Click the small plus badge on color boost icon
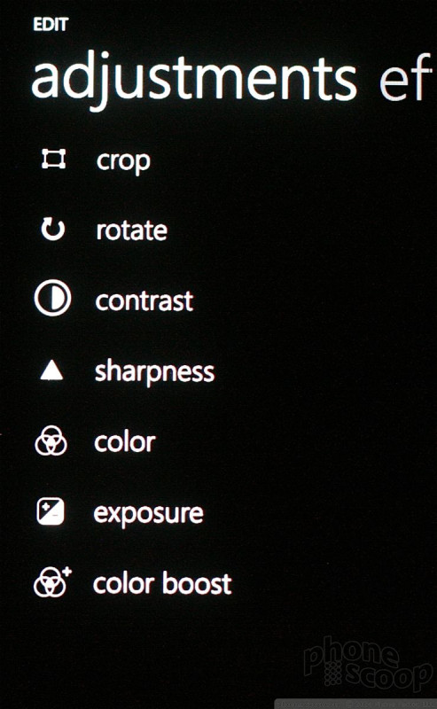The height and width of the screenshot is (709, 437). pos(67,572)
